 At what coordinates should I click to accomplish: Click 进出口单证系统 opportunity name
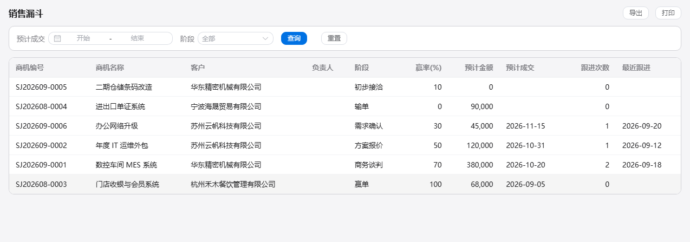(120, 106)
